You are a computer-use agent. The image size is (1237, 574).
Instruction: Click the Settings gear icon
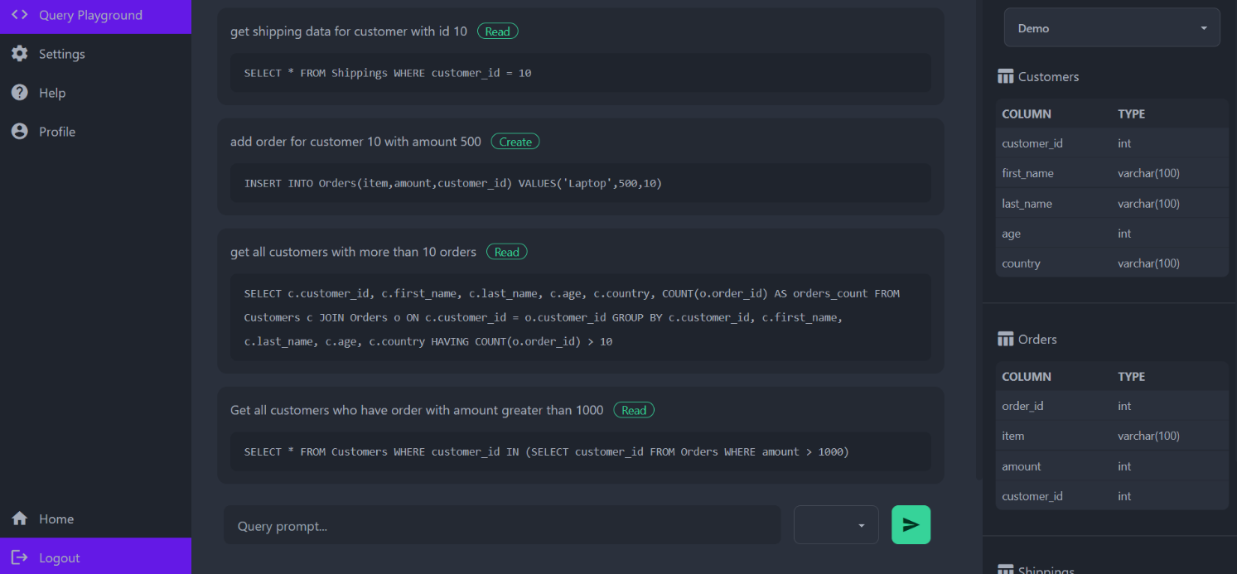(x=20, y=54)
